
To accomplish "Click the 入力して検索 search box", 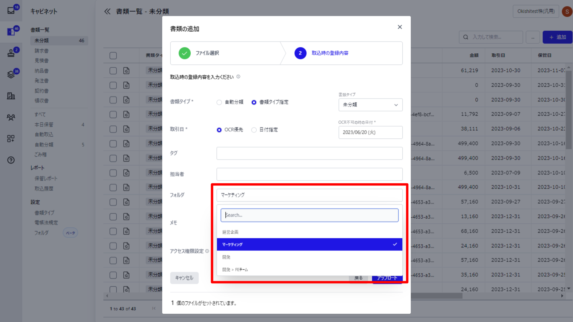I will click(x=491, y=37).
